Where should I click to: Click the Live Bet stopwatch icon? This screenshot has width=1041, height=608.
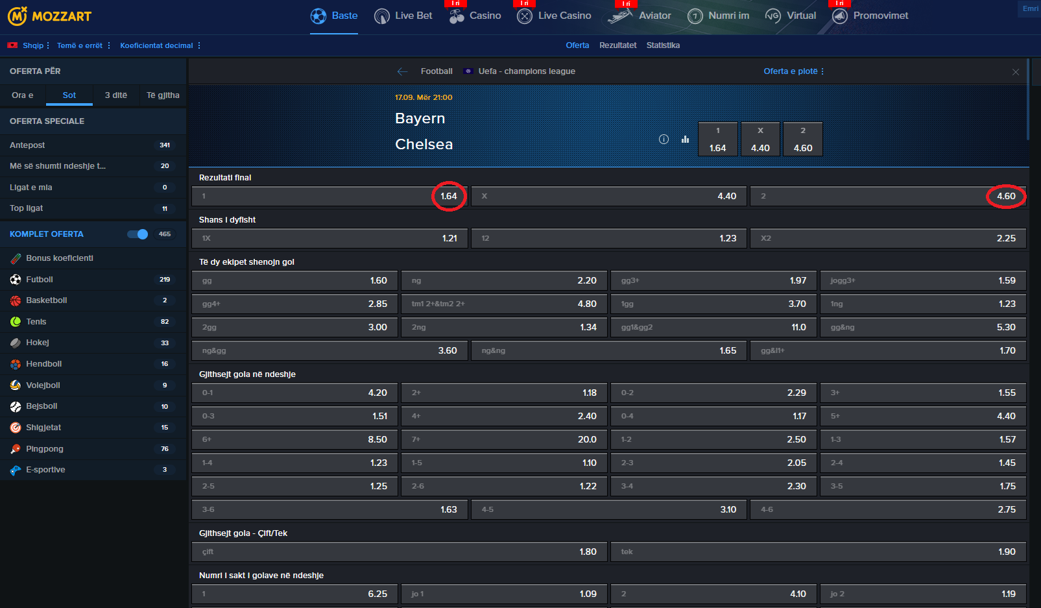pos(382,16)
